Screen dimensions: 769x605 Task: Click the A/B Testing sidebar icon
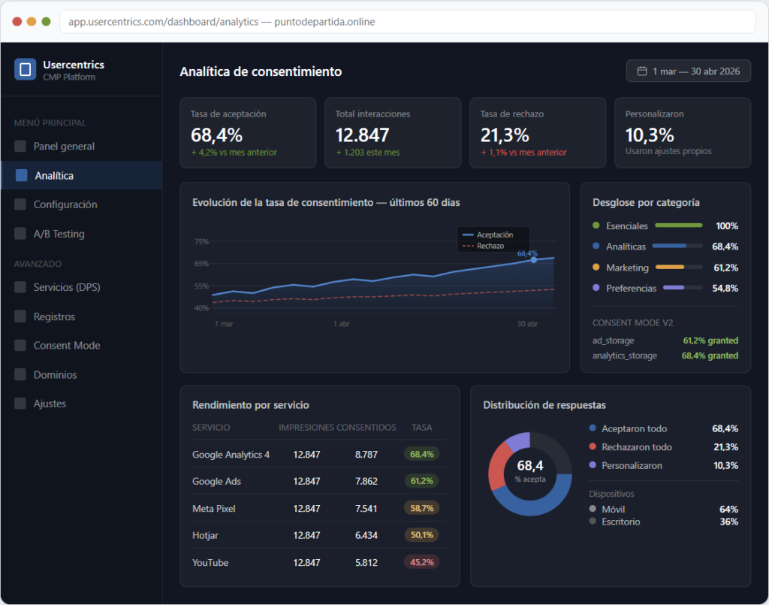20,233
